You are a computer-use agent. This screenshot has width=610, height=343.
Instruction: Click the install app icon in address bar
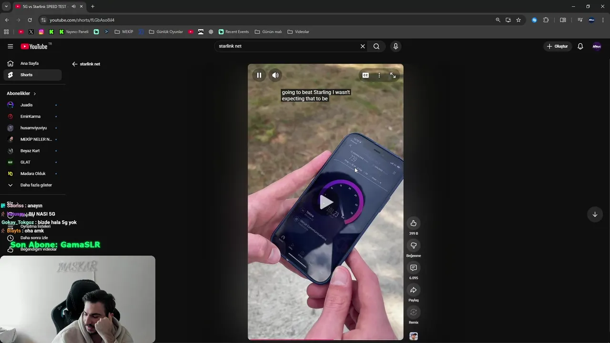[x=508, y=20]
